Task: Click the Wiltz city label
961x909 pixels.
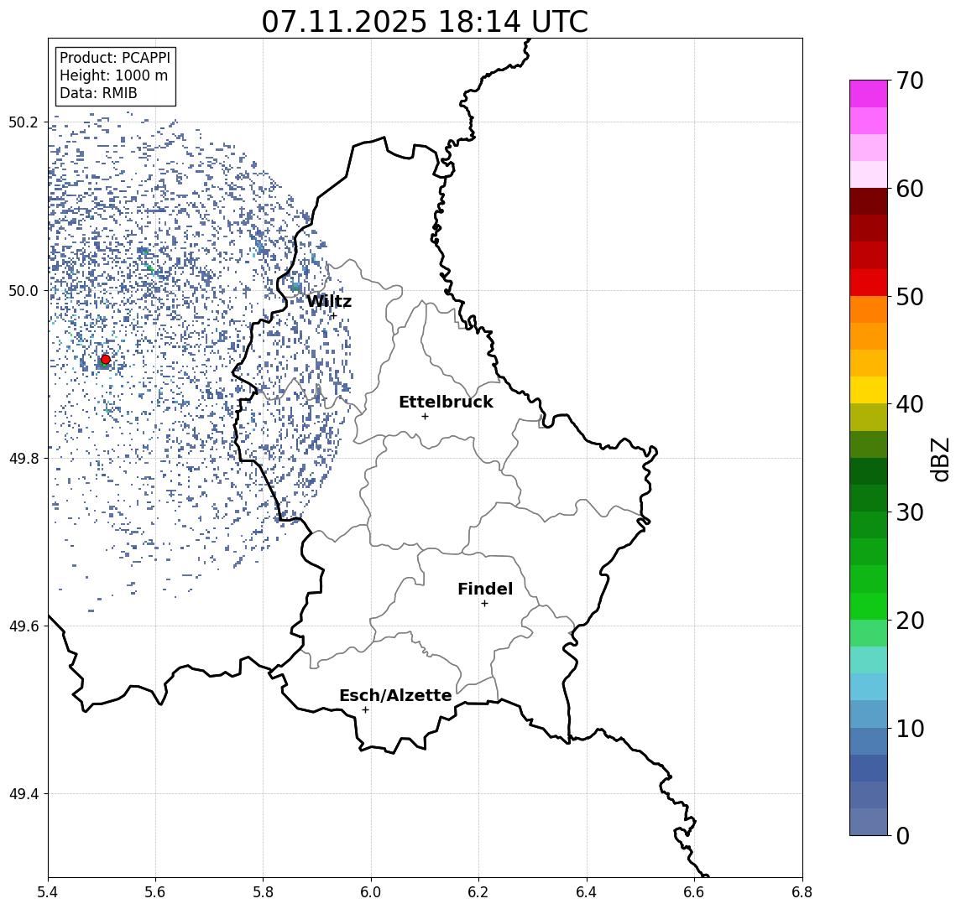Action: tap(329, 301)
